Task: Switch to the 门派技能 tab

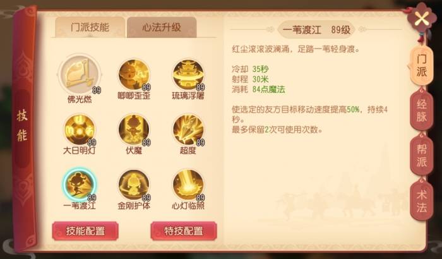Action: [90, 27]
